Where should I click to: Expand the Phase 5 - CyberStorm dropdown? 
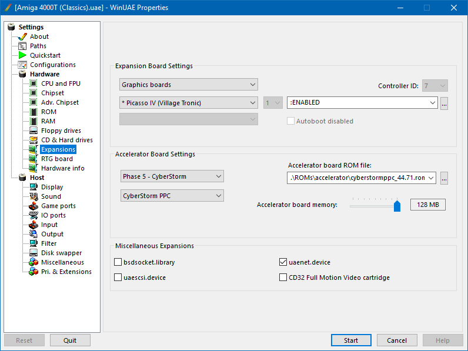click(x=172, y=176)
